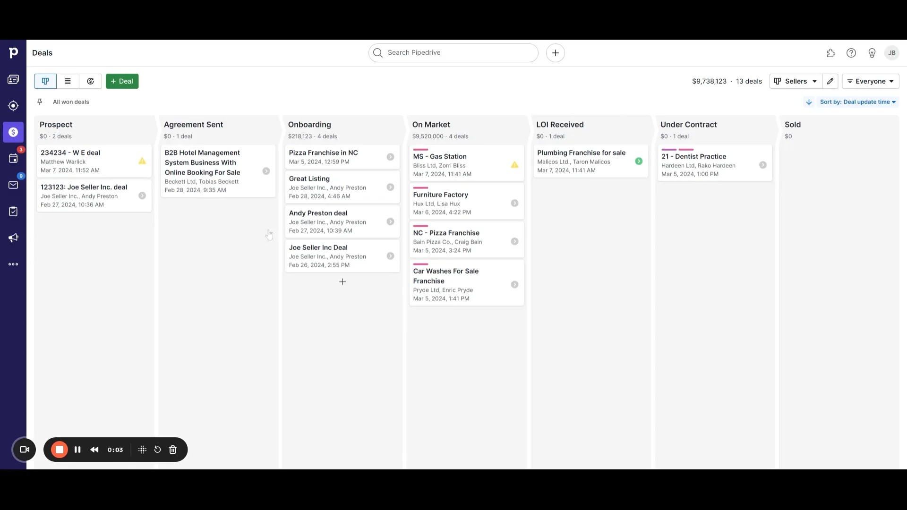Click activity arrow on Great Listing deal
The height and width of the screenshot is (510, 907).
click(390, 187)
